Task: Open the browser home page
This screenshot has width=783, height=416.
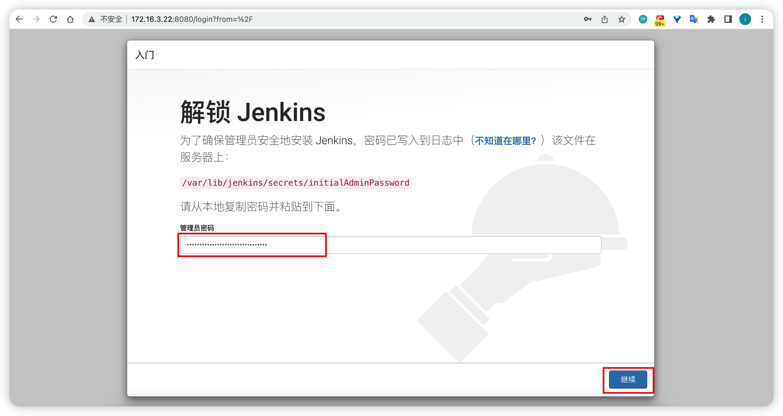Action: (70, 19)
